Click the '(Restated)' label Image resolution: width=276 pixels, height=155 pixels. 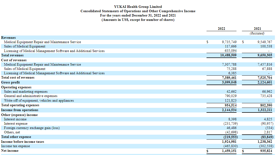coord(257,33)
